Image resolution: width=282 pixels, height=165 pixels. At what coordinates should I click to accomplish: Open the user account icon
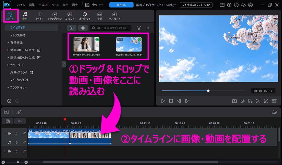click(250, 5)
